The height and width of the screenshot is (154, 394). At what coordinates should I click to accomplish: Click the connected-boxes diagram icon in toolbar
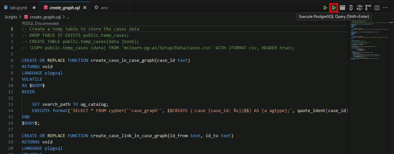[368, 8]
